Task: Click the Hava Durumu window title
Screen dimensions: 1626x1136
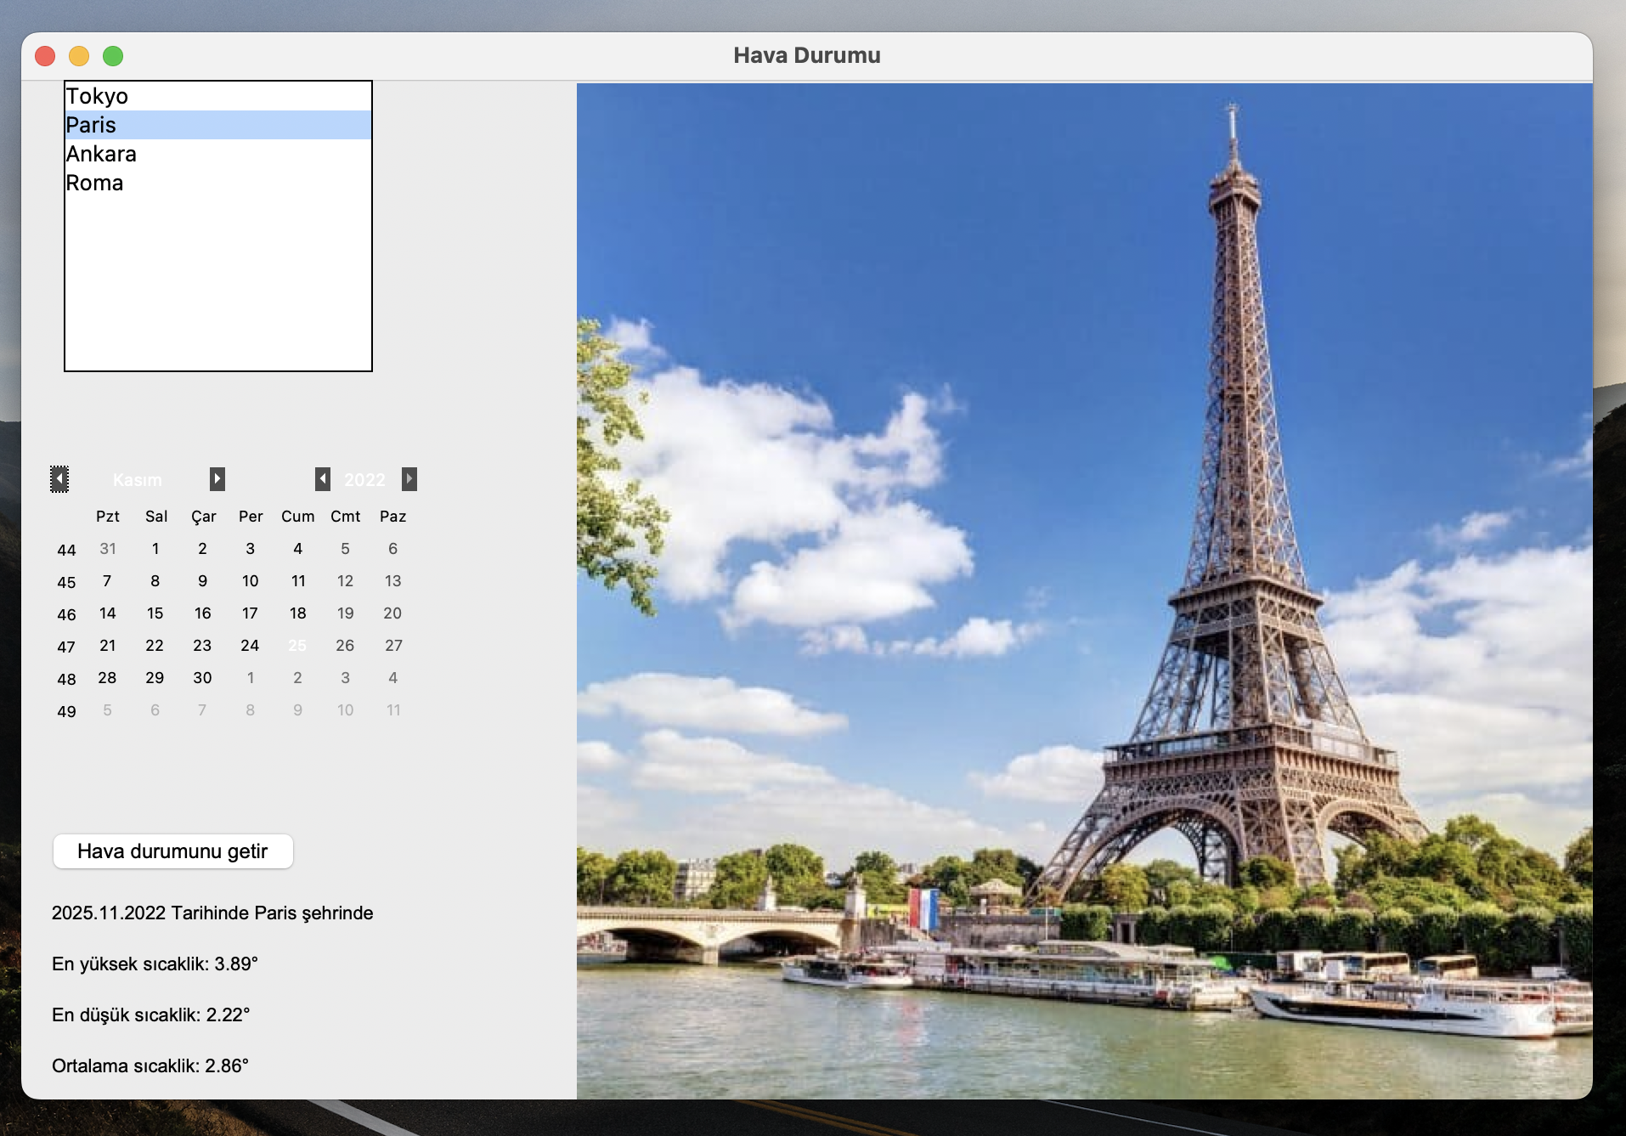Action: pos(807,55)
